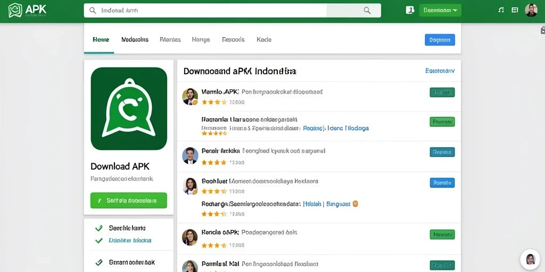Viewport: 545px width, 272px height.
Task: Click the music-note style icon in the header
Action: pyautogui.click(x=501, y=10)
